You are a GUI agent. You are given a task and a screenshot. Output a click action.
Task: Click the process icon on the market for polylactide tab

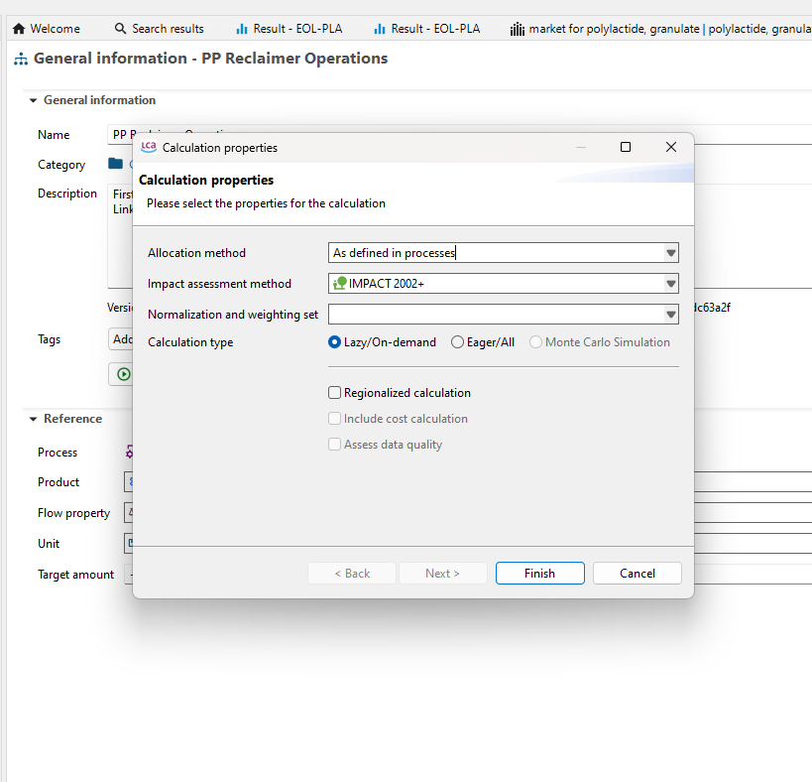(x=517, y=29)
